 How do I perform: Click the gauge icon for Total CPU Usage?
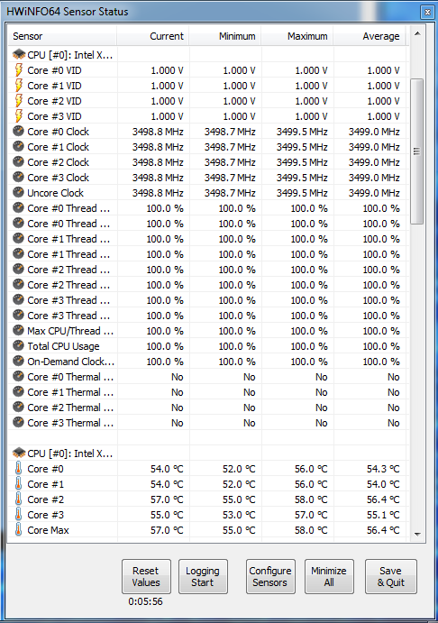(18, 345)
